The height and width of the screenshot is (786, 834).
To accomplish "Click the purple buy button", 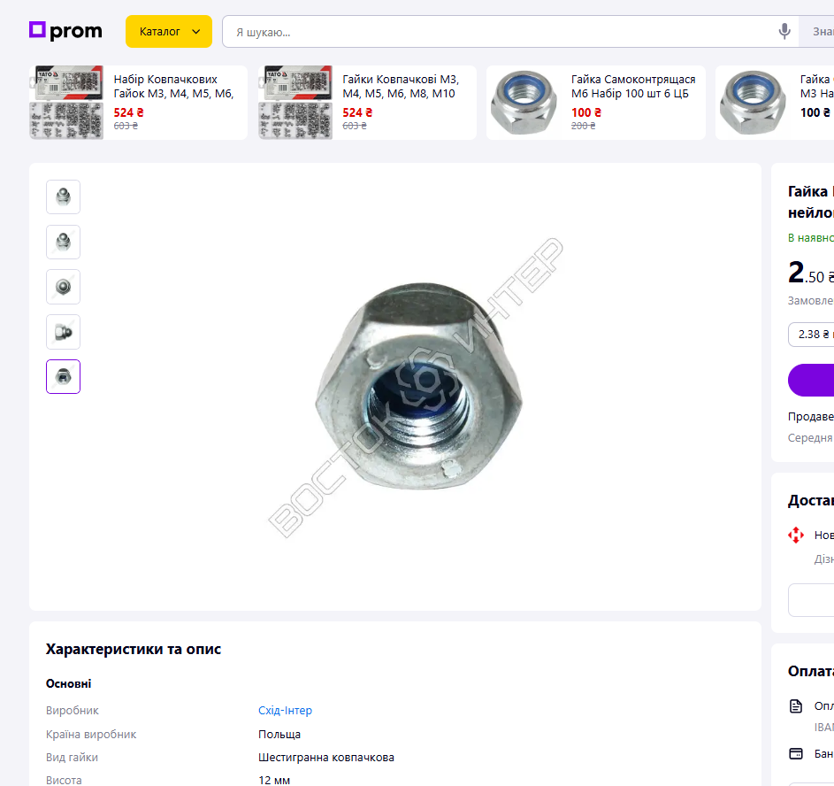I will tap(811, 380).
